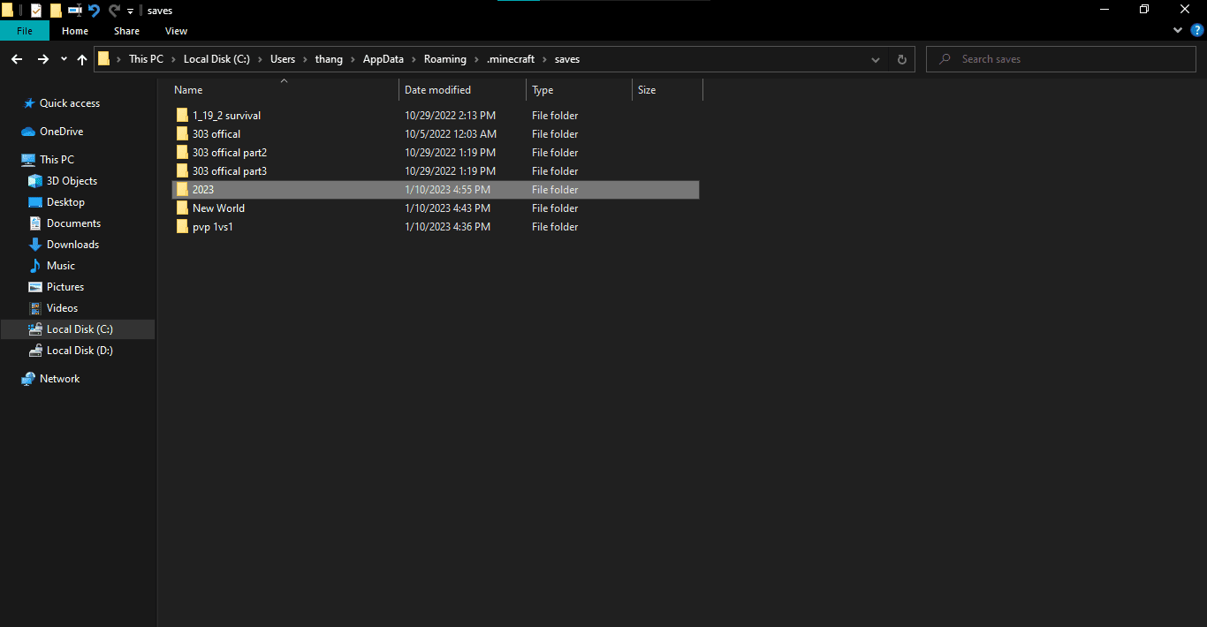Open Downloads in navigation pane
This screenshot has width=1207, height=627.
[x=72, y=245]
